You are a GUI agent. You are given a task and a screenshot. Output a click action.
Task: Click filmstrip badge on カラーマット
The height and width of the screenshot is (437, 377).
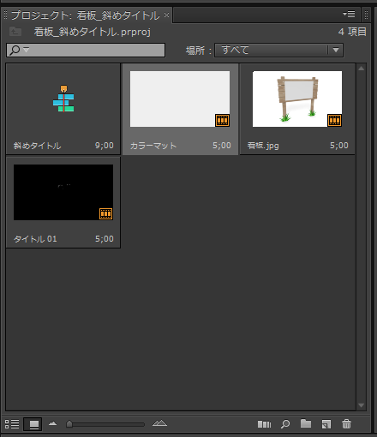(222, 120)
